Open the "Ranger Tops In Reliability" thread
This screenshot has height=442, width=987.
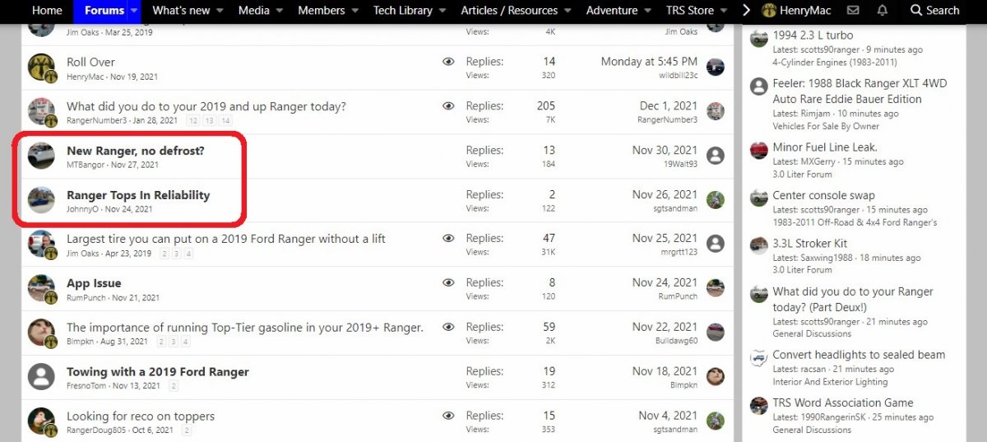(138, 195)
